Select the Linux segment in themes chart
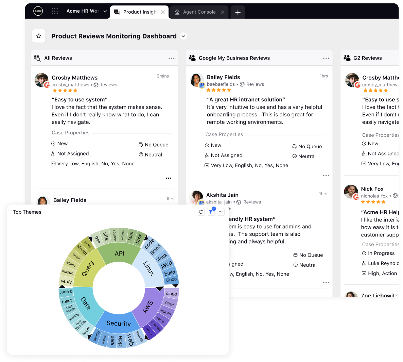Viewport: 403px width, 362px height. point(148,268)
